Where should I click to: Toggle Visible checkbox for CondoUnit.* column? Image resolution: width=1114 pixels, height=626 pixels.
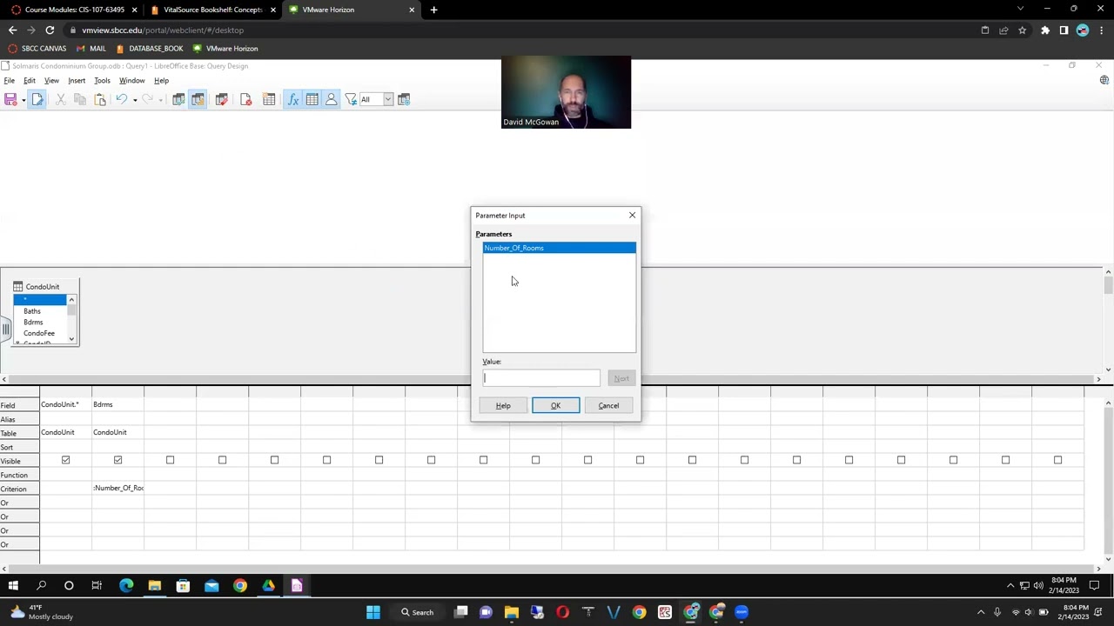point(65,460)
